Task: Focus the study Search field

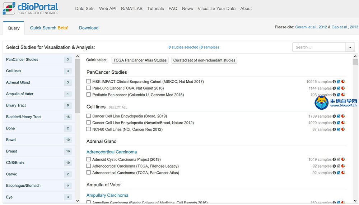Action: pyautogui.click(x=319, y=47)
